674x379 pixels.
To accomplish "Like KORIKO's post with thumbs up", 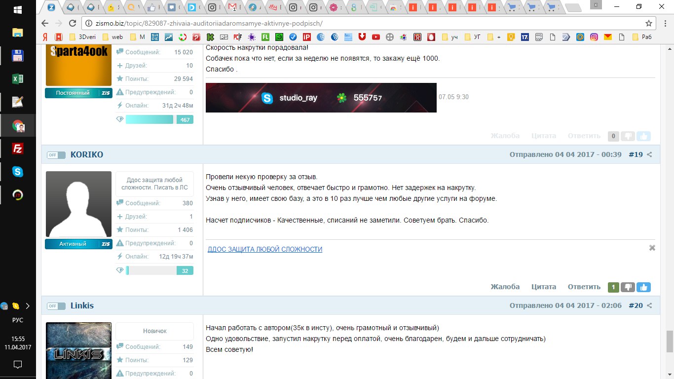I will [643, 287].
